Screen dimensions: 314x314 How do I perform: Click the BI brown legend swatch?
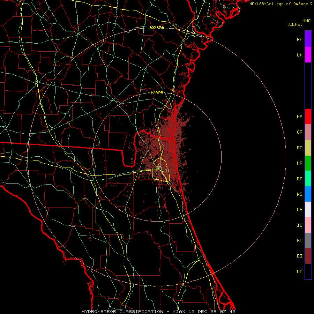coord(308,256)
